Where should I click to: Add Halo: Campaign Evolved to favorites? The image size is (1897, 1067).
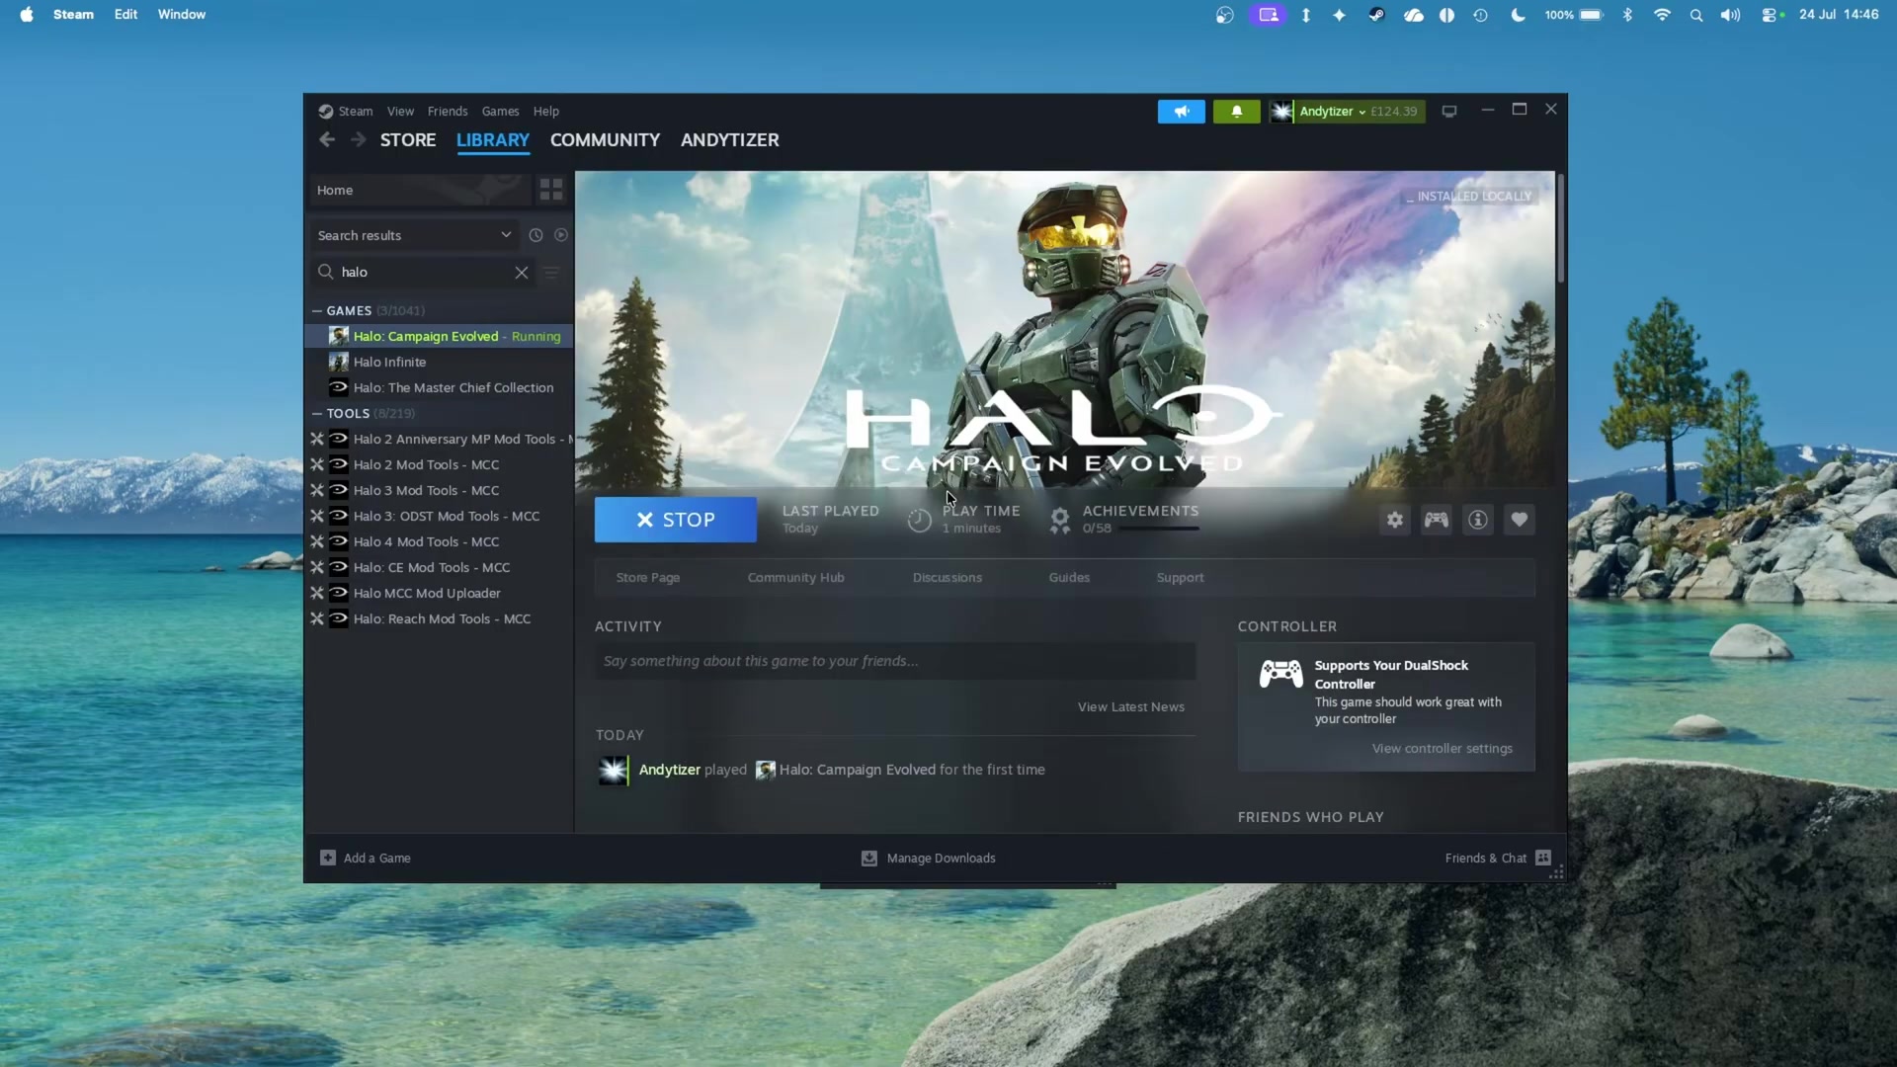coord(1520,520)
